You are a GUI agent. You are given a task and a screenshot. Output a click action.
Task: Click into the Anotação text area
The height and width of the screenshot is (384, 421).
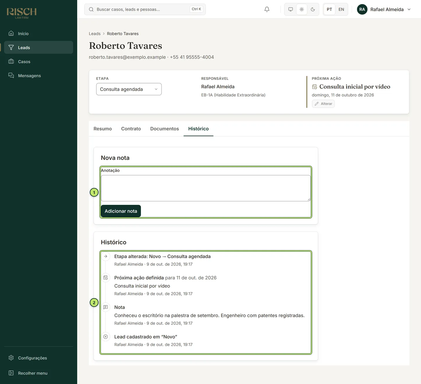(x=206, y=188)
